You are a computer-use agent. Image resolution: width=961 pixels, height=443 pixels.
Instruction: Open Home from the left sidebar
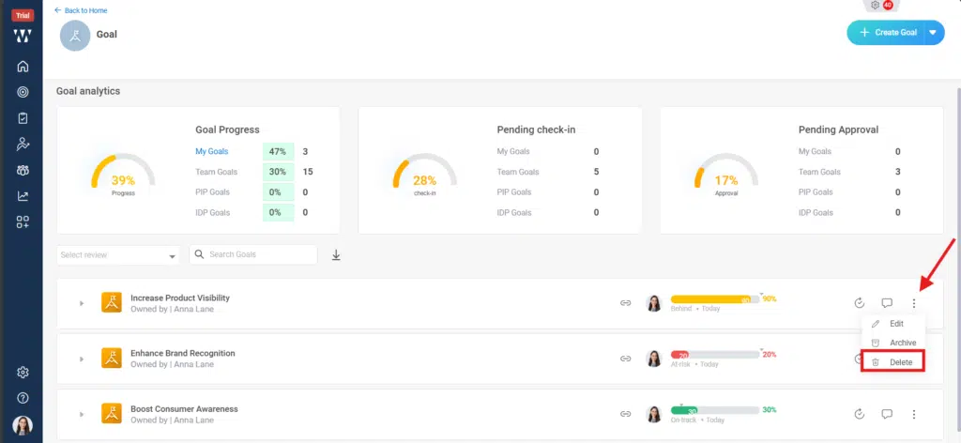[23, 66]
